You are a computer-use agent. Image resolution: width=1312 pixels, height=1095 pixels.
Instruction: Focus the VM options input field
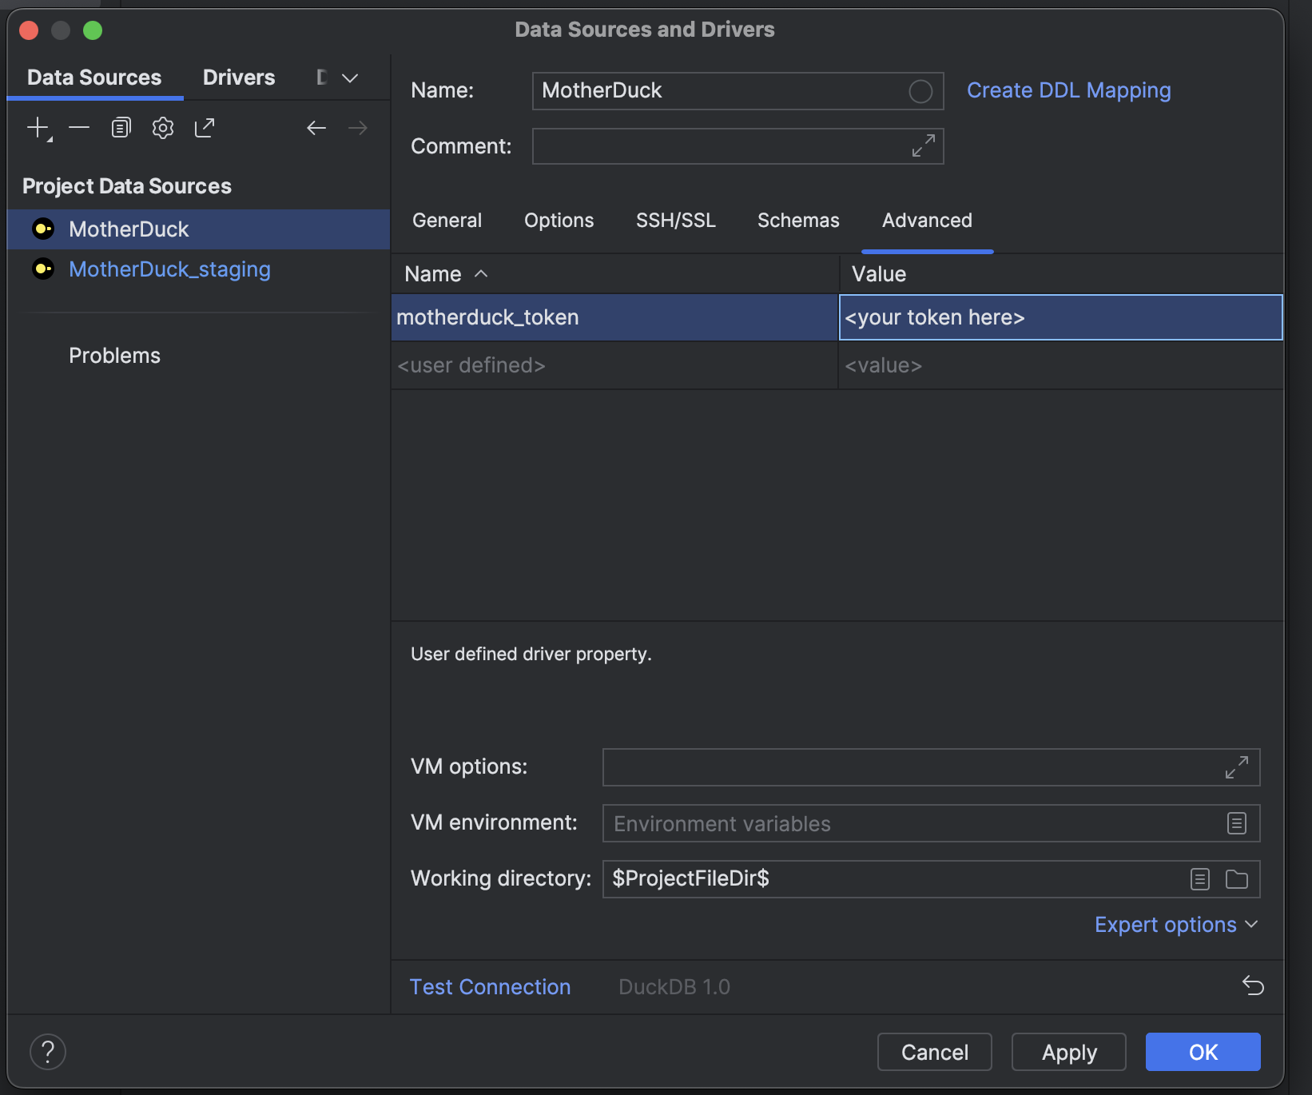[x=932, y=767]
